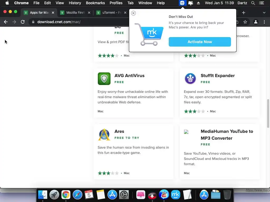Open the Ares app icon
The image size is (270, 202).
tap(104, 134)
